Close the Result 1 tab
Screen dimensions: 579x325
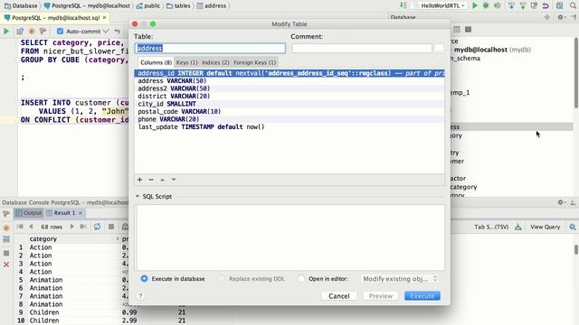coord(81,213)
